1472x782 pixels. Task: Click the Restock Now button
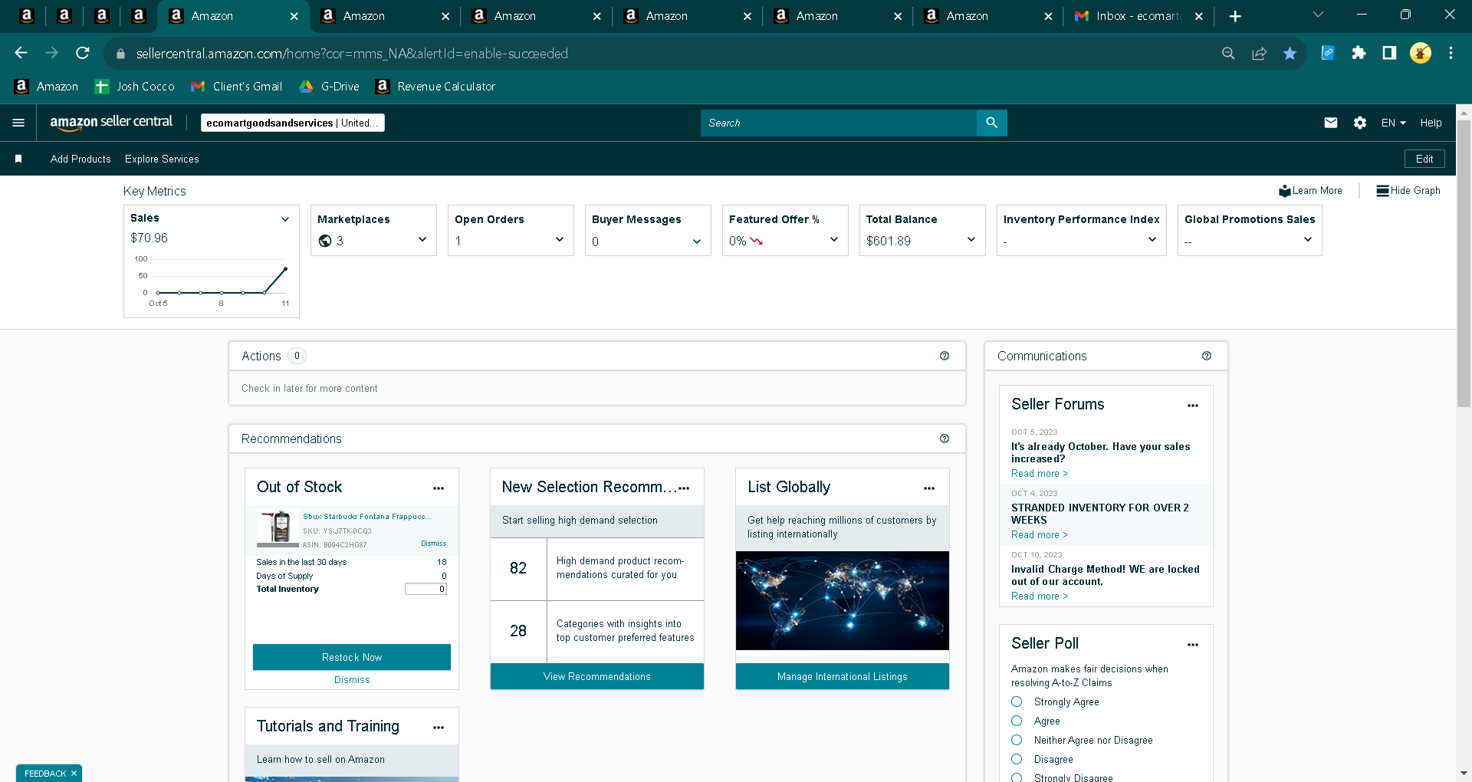click(352, 657)
